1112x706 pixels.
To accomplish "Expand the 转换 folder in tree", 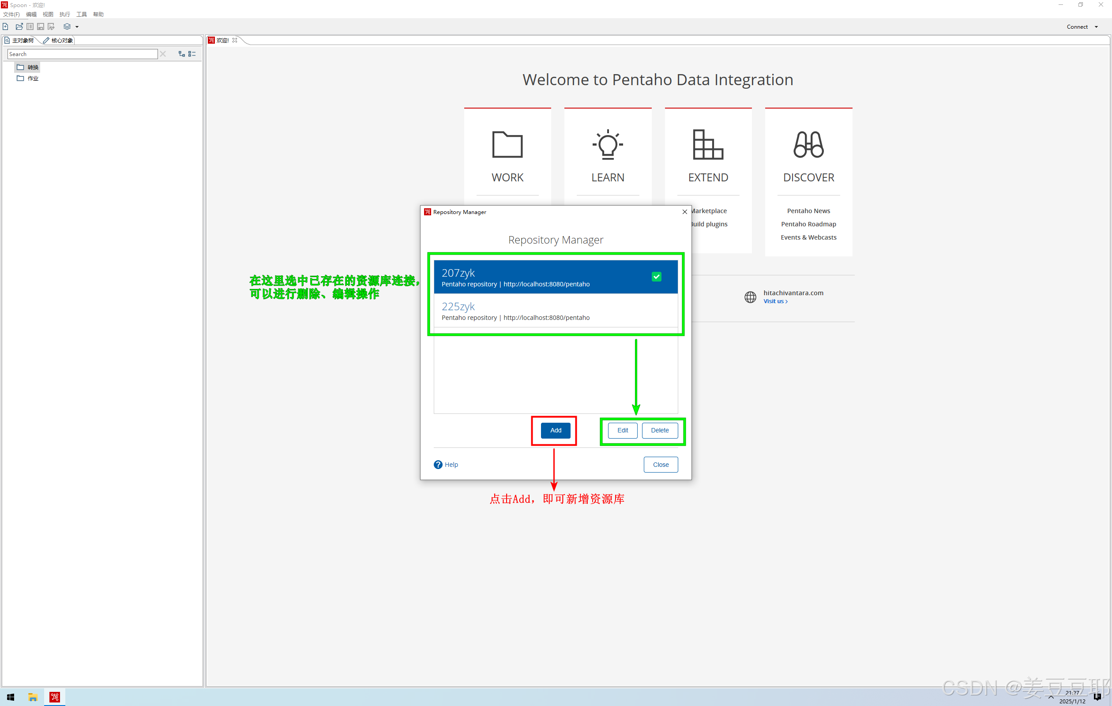I will [x=28, y=68].
